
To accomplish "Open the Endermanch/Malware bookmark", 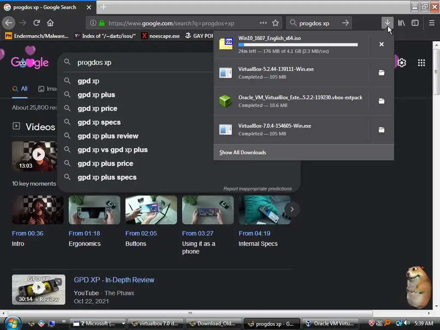I will [x=37, y=36].
